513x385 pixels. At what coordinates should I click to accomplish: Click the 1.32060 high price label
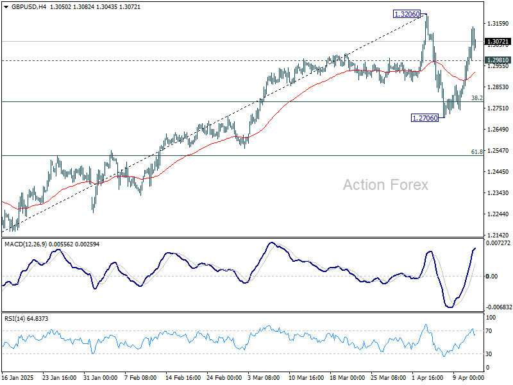[x=407, y=14]
